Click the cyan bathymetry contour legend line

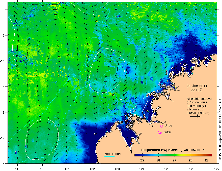(x=109, y=156)
